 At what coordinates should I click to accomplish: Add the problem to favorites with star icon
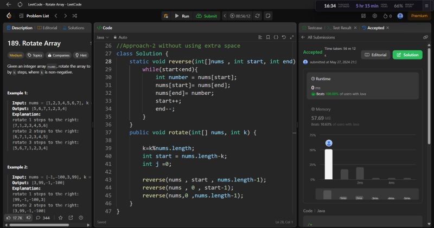[60, 218]
